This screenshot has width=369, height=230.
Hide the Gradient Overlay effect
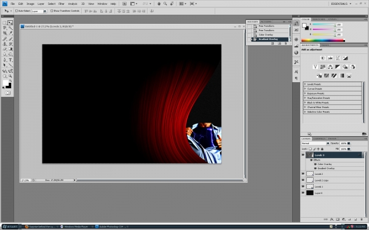point(315,168)
